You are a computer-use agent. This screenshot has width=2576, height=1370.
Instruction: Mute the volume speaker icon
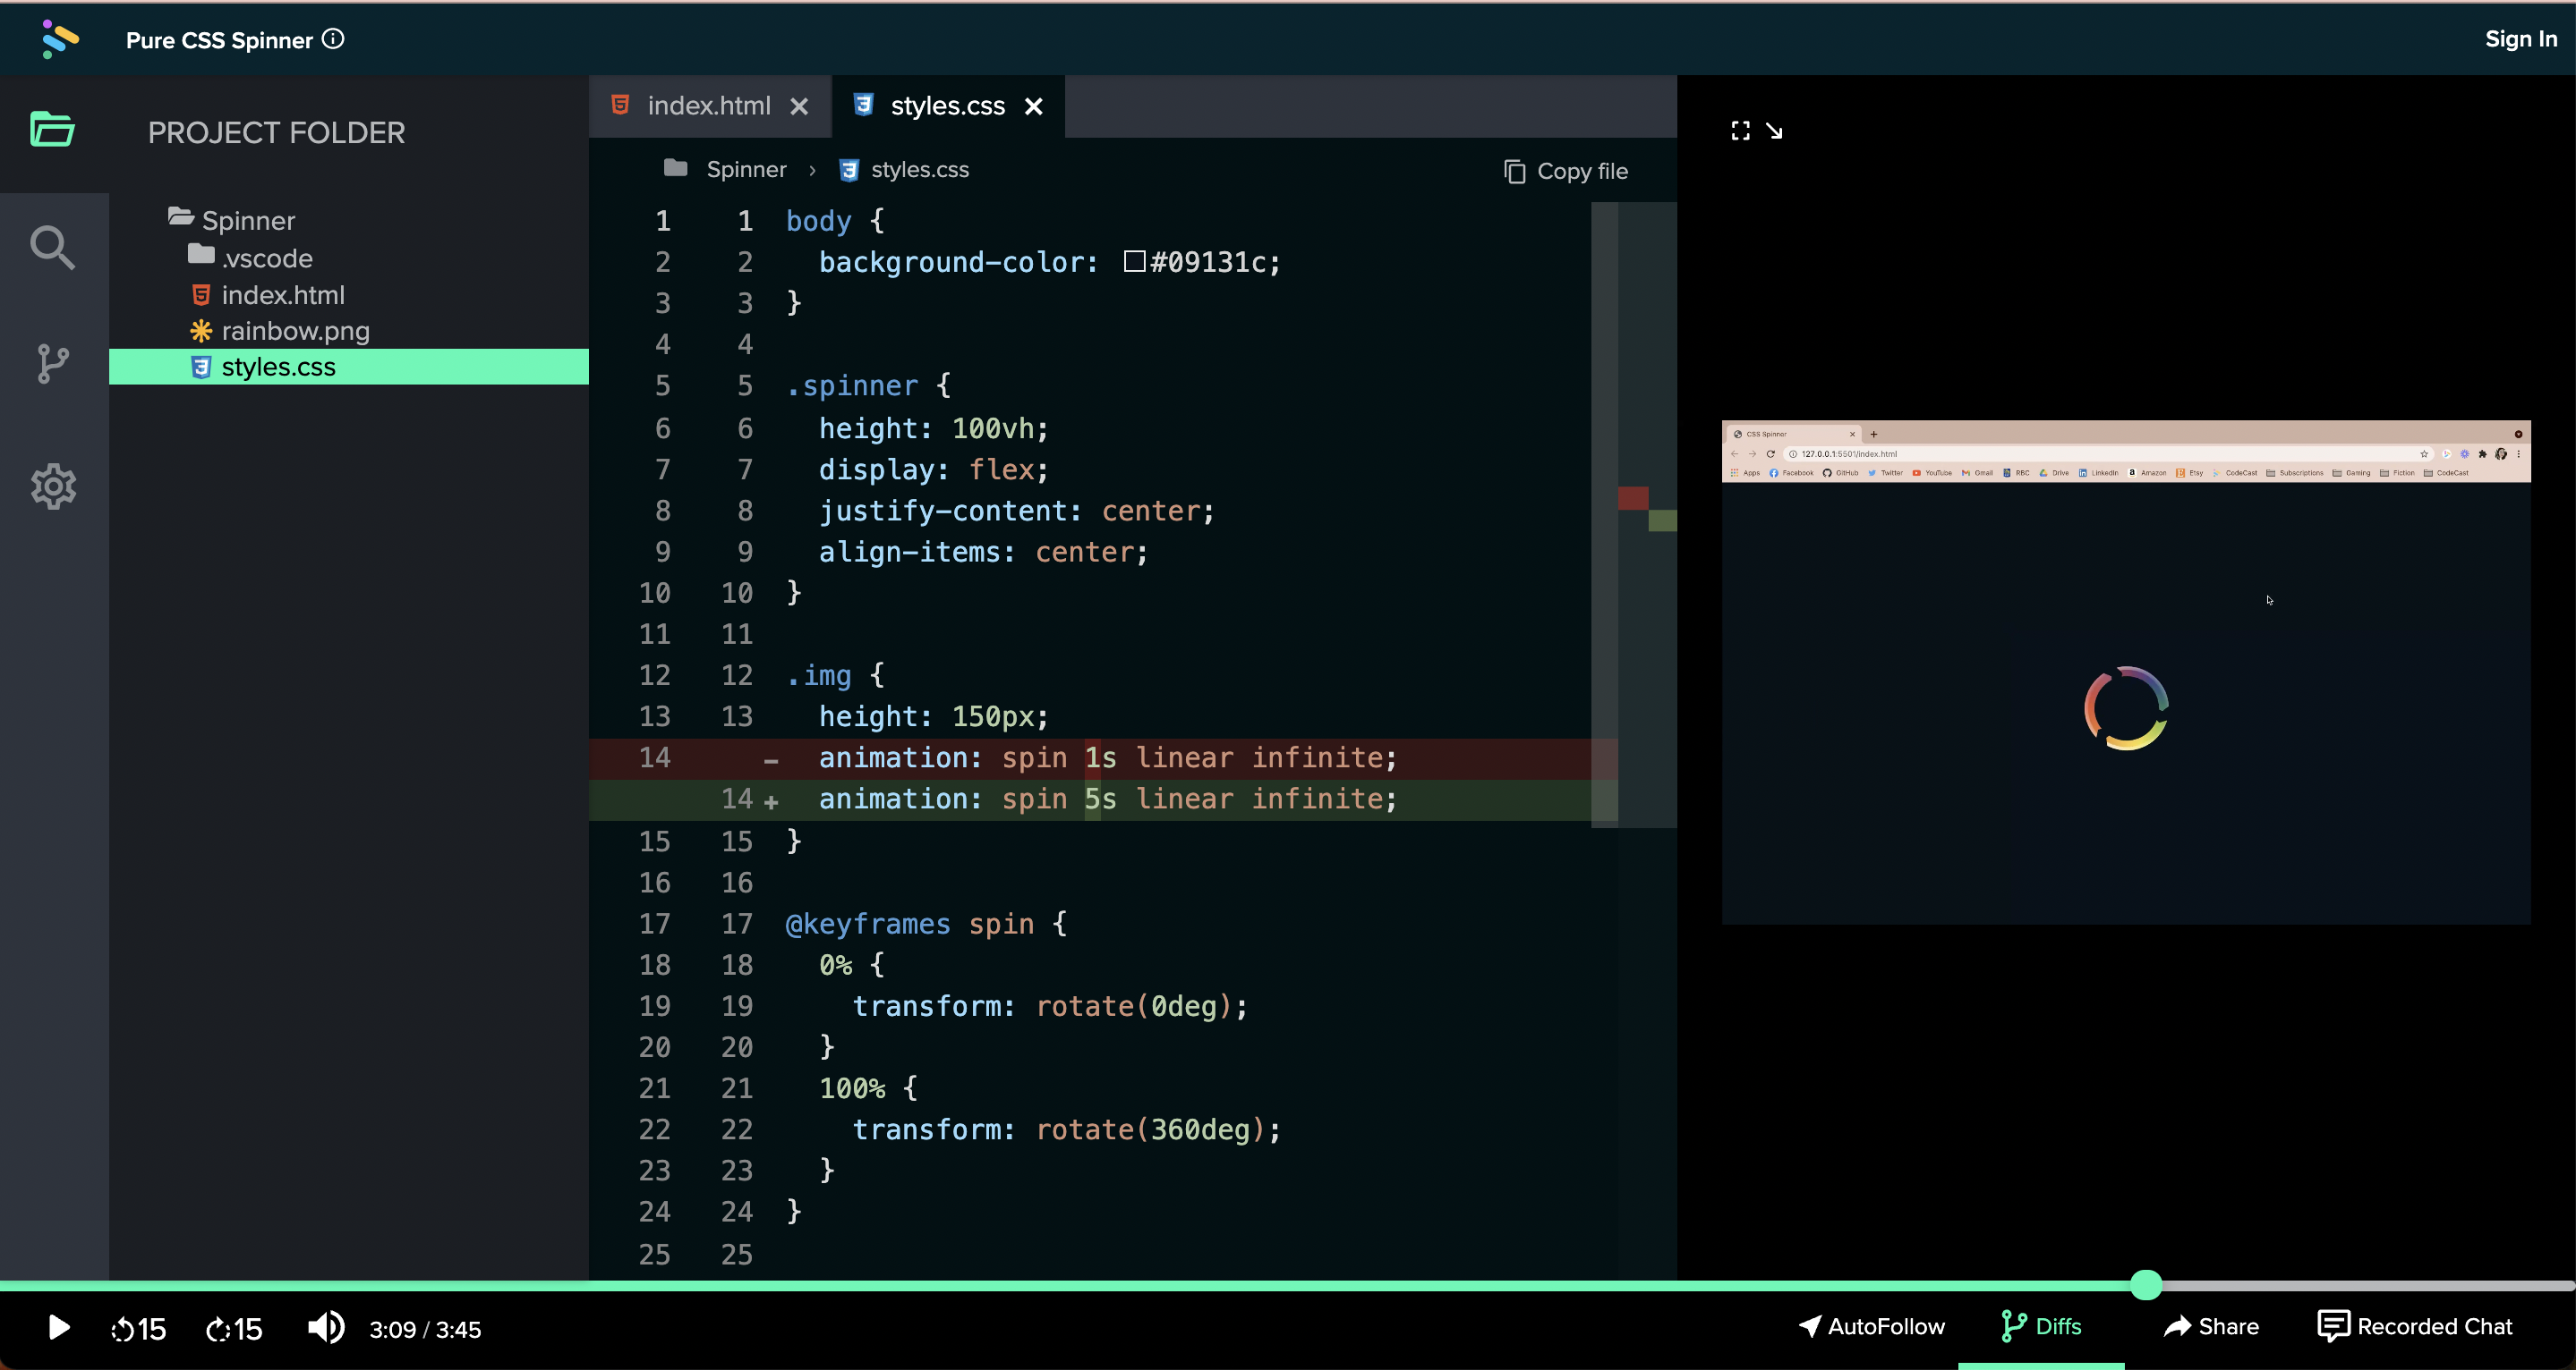tap(326, 1328)
